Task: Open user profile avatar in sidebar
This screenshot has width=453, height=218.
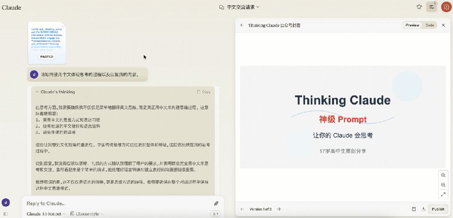Action: (x=5, y=203)
